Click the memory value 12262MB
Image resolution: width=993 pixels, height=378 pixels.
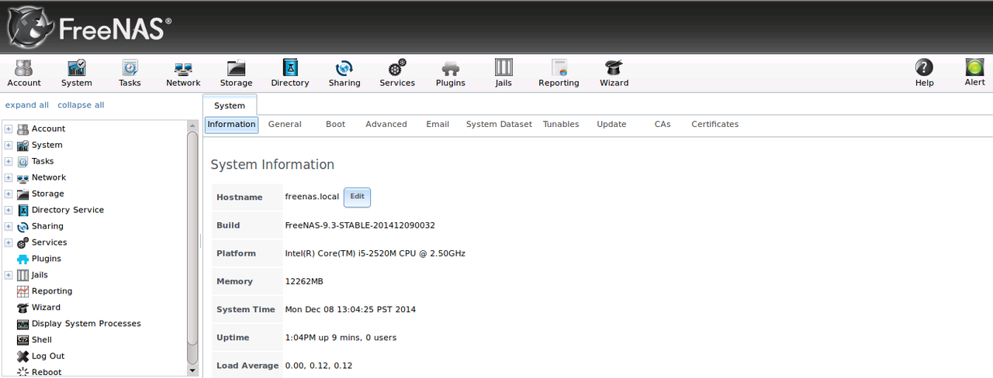coord(304,281)
